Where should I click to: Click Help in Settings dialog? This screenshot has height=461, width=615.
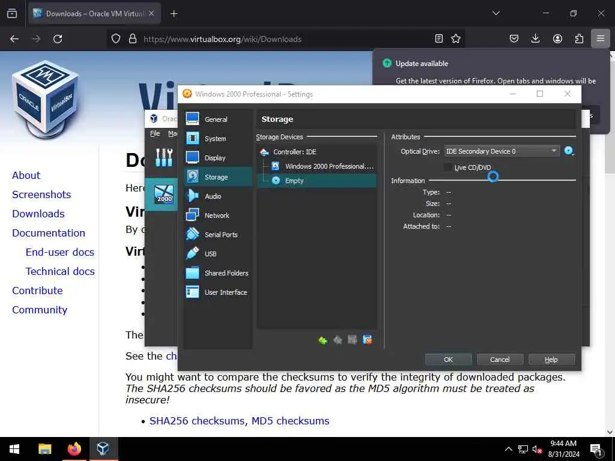(551, 360)
